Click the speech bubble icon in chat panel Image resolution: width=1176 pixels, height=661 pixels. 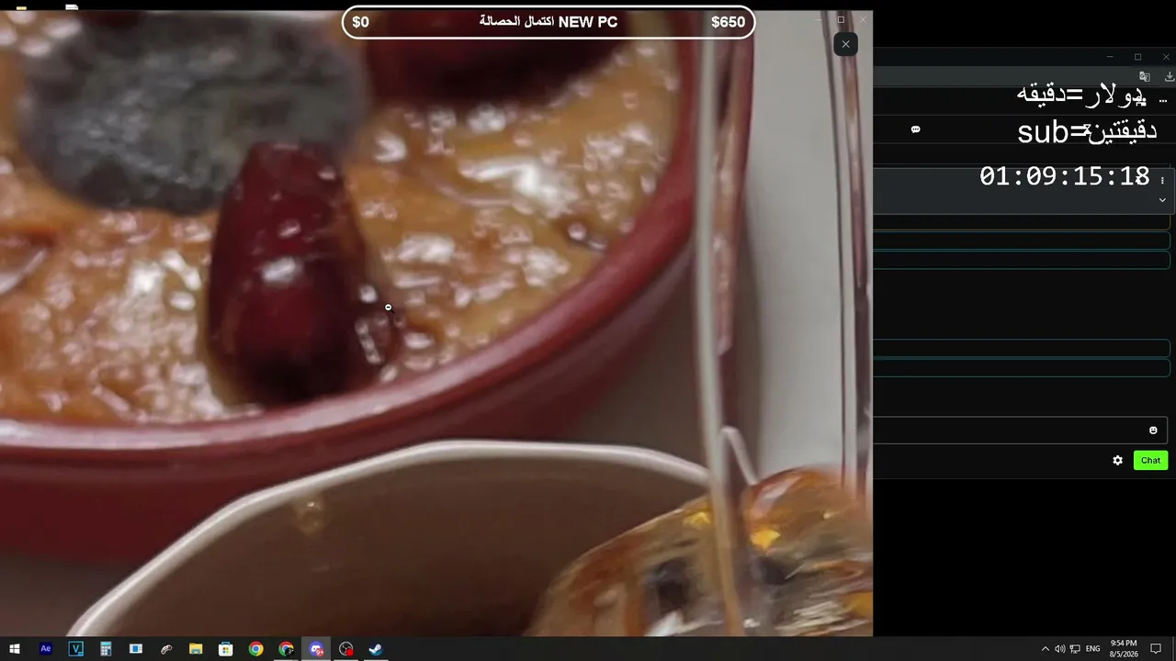(915, 129)
